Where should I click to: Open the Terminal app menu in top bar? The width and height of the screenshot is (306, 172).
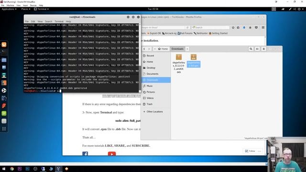(x=42, y=9)
